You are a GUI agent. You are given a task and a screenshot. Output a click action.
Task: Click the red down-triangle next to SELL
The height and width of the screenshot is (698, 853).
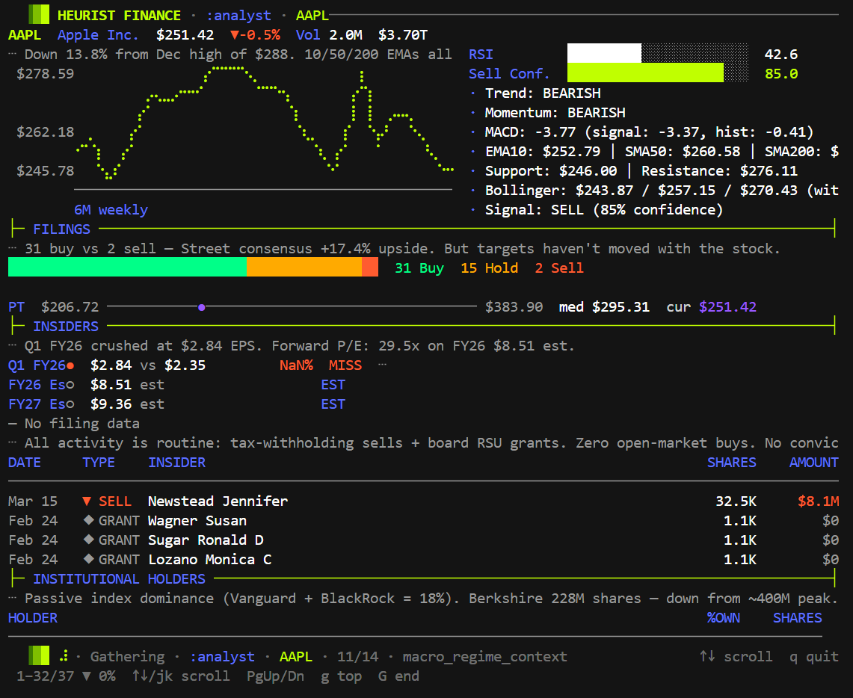87,501
